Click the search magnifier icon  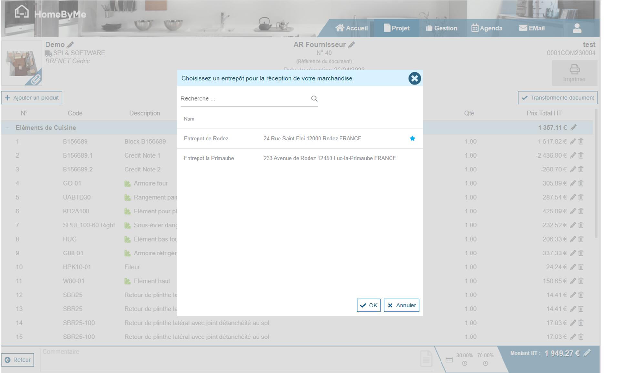pyautogui.click(x=314, y=98)
